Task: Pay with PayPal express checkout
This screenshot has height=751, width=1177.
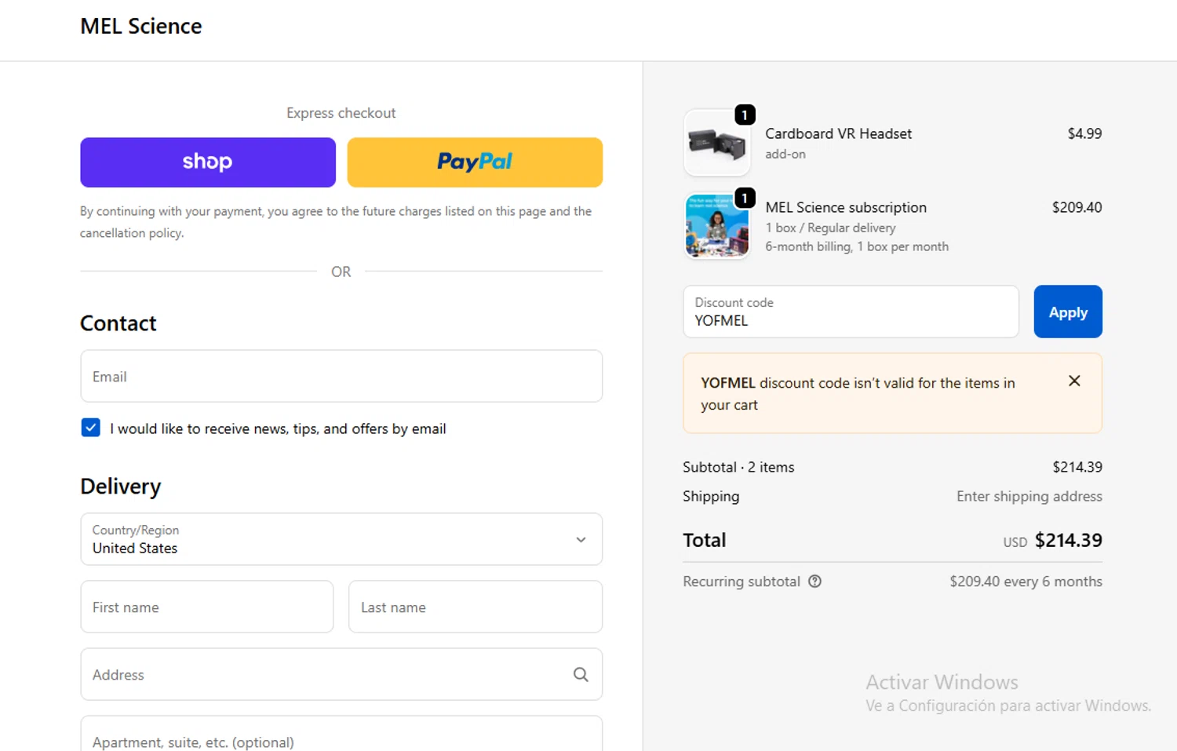Action: (475, 162)
